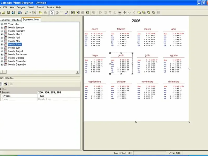Collapse the Misc property category
This screenshot has width=208, height=156.
[1, 89]
